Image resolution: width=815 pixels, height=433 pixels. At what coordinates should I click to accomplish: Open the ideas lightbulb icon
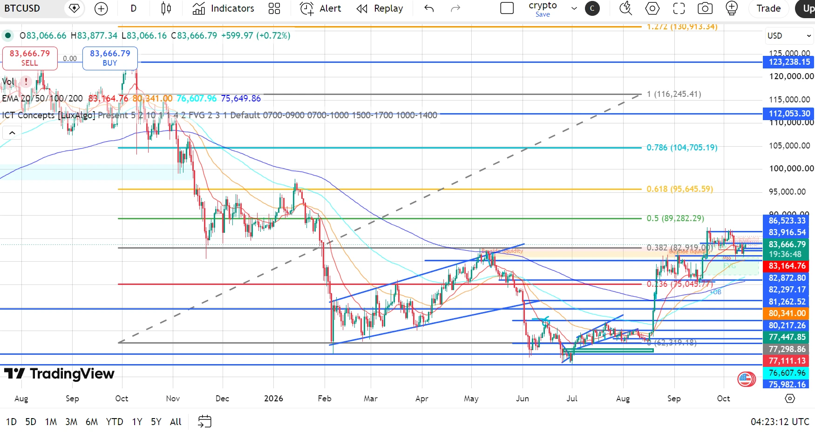[732, 8]
